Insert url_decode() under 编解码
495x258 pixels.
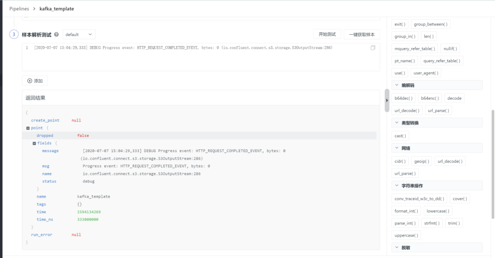[407, 110]
